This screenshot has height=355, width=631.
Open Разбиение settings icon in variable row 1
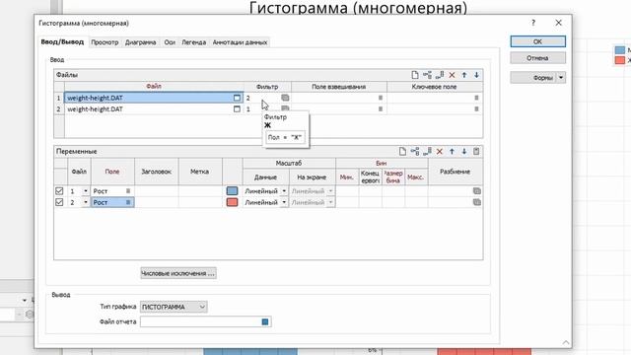coord(477,191)
